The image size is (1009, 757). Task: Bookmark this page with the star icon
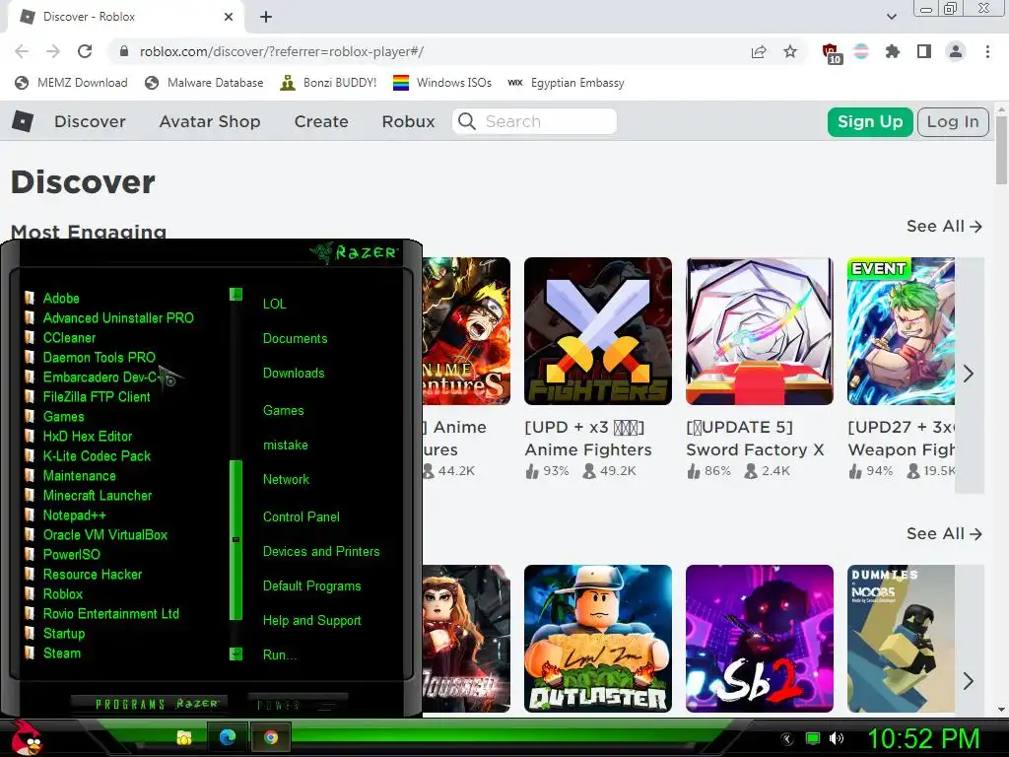(790, 51)
